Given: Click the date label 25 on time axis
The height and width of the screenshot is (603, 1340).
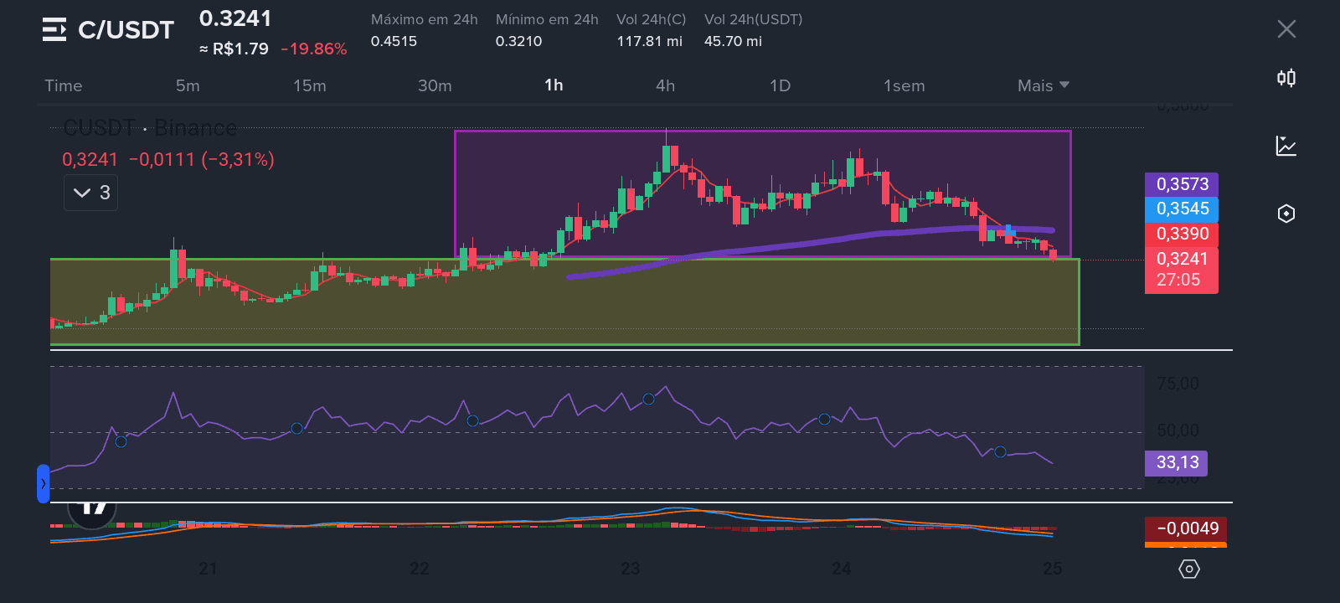Looking at the screenshot, I should pyautogui.click(x=1052, y=569).
